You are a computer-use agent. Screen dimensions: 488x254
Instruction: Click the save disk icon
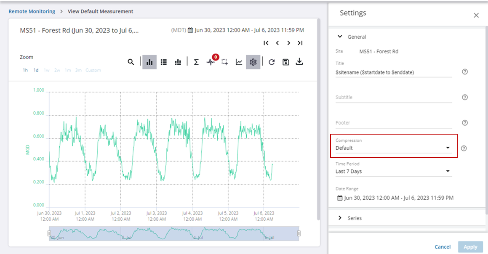coord(286,62)
